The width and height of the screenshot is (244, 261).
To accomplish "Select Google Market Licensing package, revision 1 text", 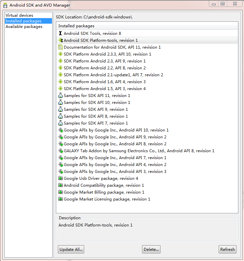I will click(x=107, y=199).
